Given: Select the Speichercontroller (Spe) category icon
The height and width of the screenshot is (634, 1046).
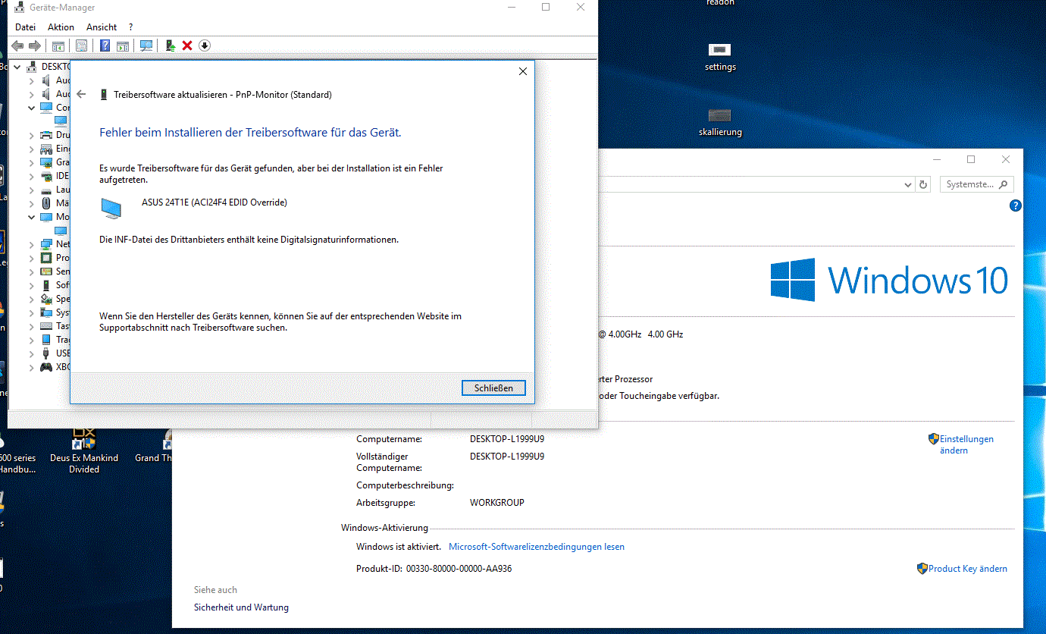Looking at the screenshot, I should click(45, 299).
